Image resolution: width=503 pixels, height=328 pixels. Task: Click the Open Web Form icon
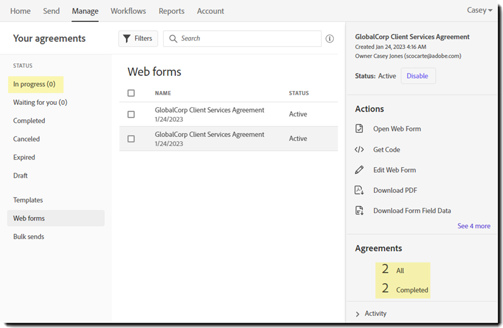(359, 129)
